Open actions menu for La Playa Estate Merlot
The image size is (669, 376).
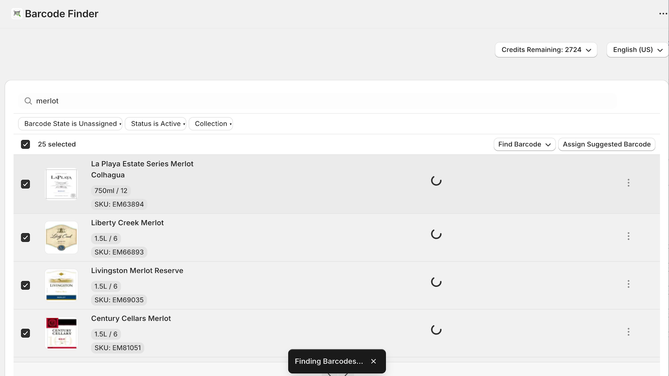(x=628, y=183)
